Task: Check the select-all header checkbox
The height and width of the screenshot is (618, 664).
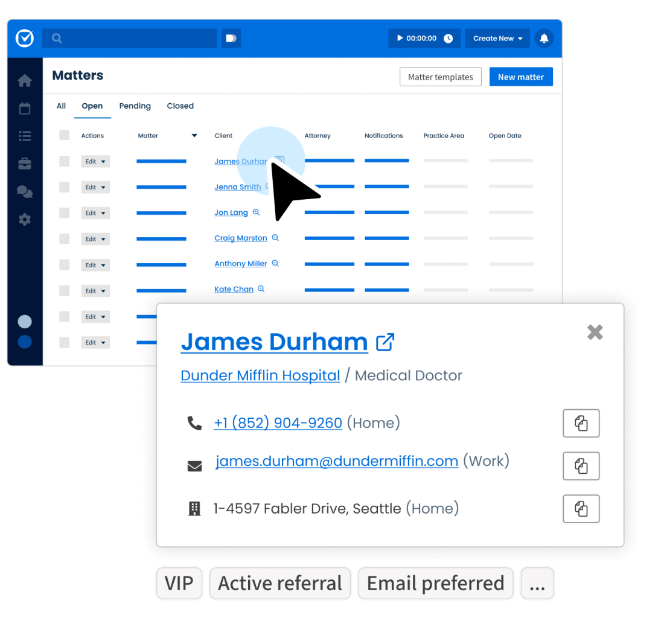Action: [65, 135]
